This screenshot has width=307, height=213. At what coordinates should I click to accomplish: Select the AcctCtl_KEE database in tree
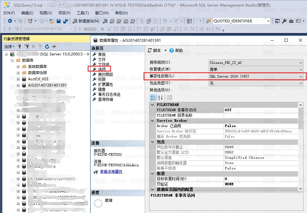point(38,79)
